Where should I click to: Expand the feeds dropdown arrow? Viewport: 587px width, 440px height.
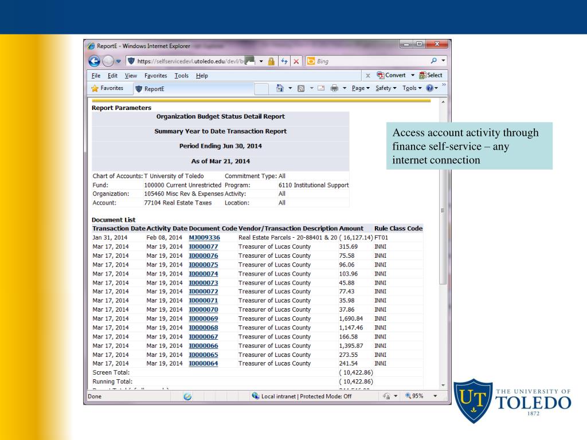pos(311,88)
